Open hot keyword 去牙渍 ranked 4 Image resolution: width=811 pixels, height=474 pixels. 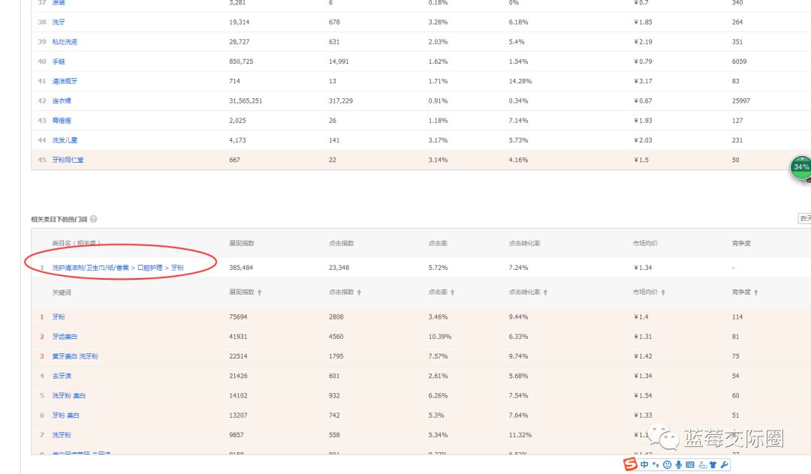(62, 376)
